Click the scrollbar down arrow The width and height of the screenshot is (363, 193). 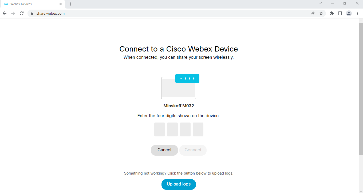pyautogui.click(x=361, y=191)
